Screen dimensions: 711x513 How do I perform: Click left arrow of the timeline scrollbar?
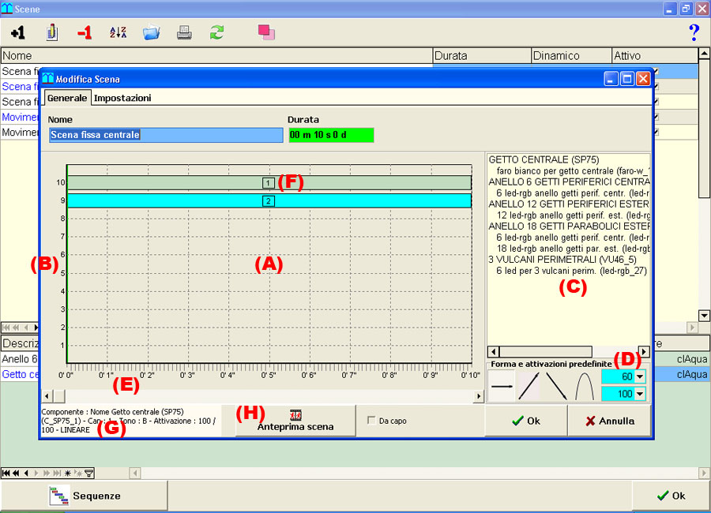[47, 396]
